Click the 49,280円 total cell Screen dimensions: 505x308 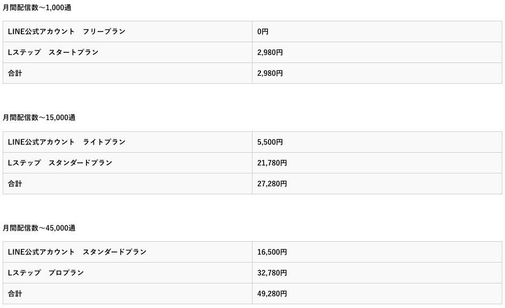click(377, 294)
